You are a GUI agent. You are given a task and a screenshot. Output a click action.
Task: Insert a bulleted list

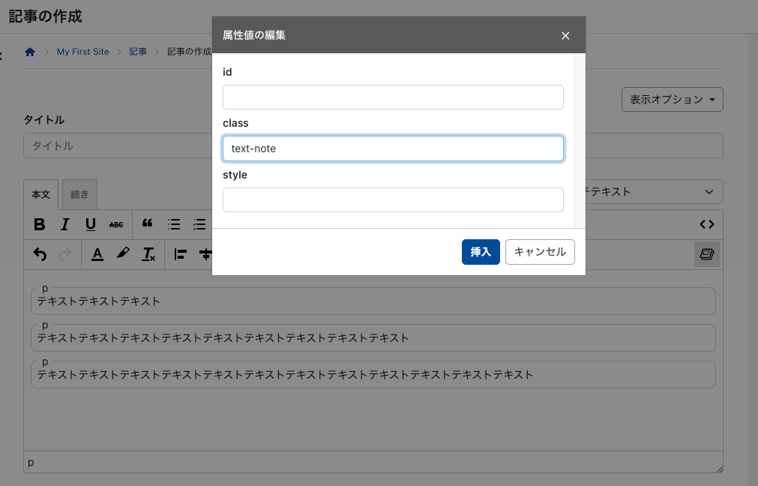pyautogui.click(x=174, y=224)
